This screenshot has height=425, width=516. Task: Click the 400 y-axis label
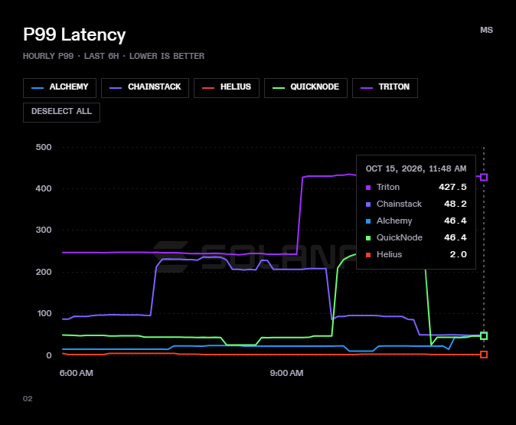pyautogui.click(x=44, y=188)
